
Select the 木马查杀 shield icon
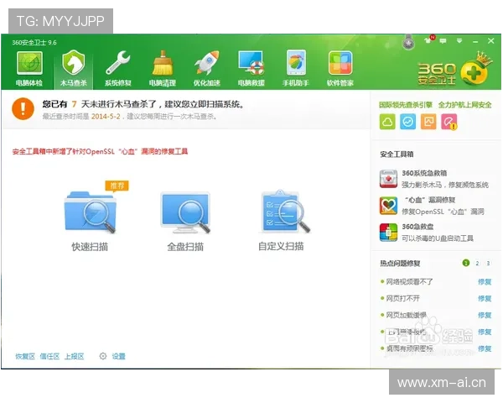(74, 63)
